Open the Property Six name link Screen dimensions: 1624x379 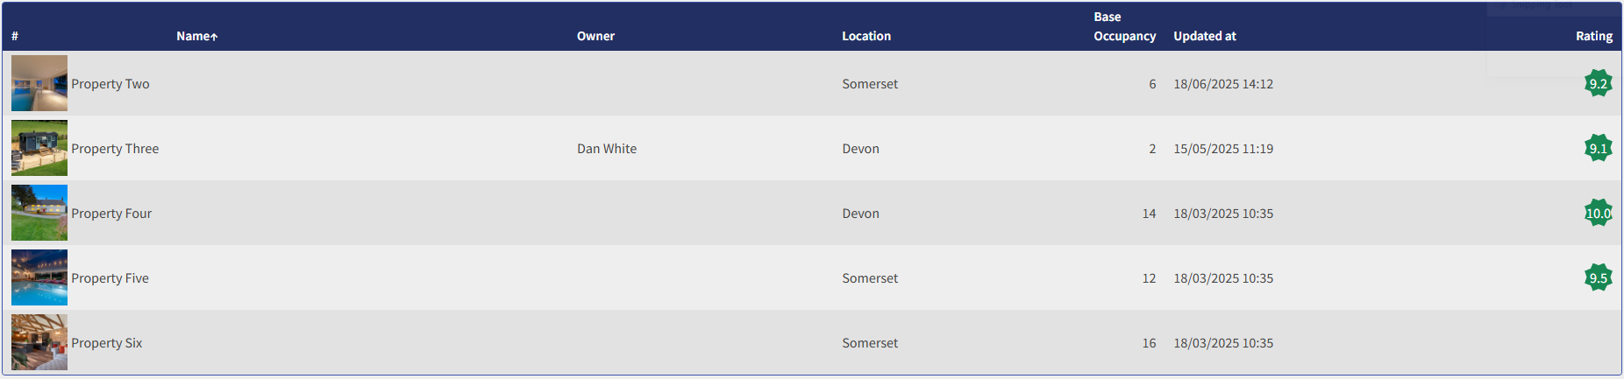(107, 343)
